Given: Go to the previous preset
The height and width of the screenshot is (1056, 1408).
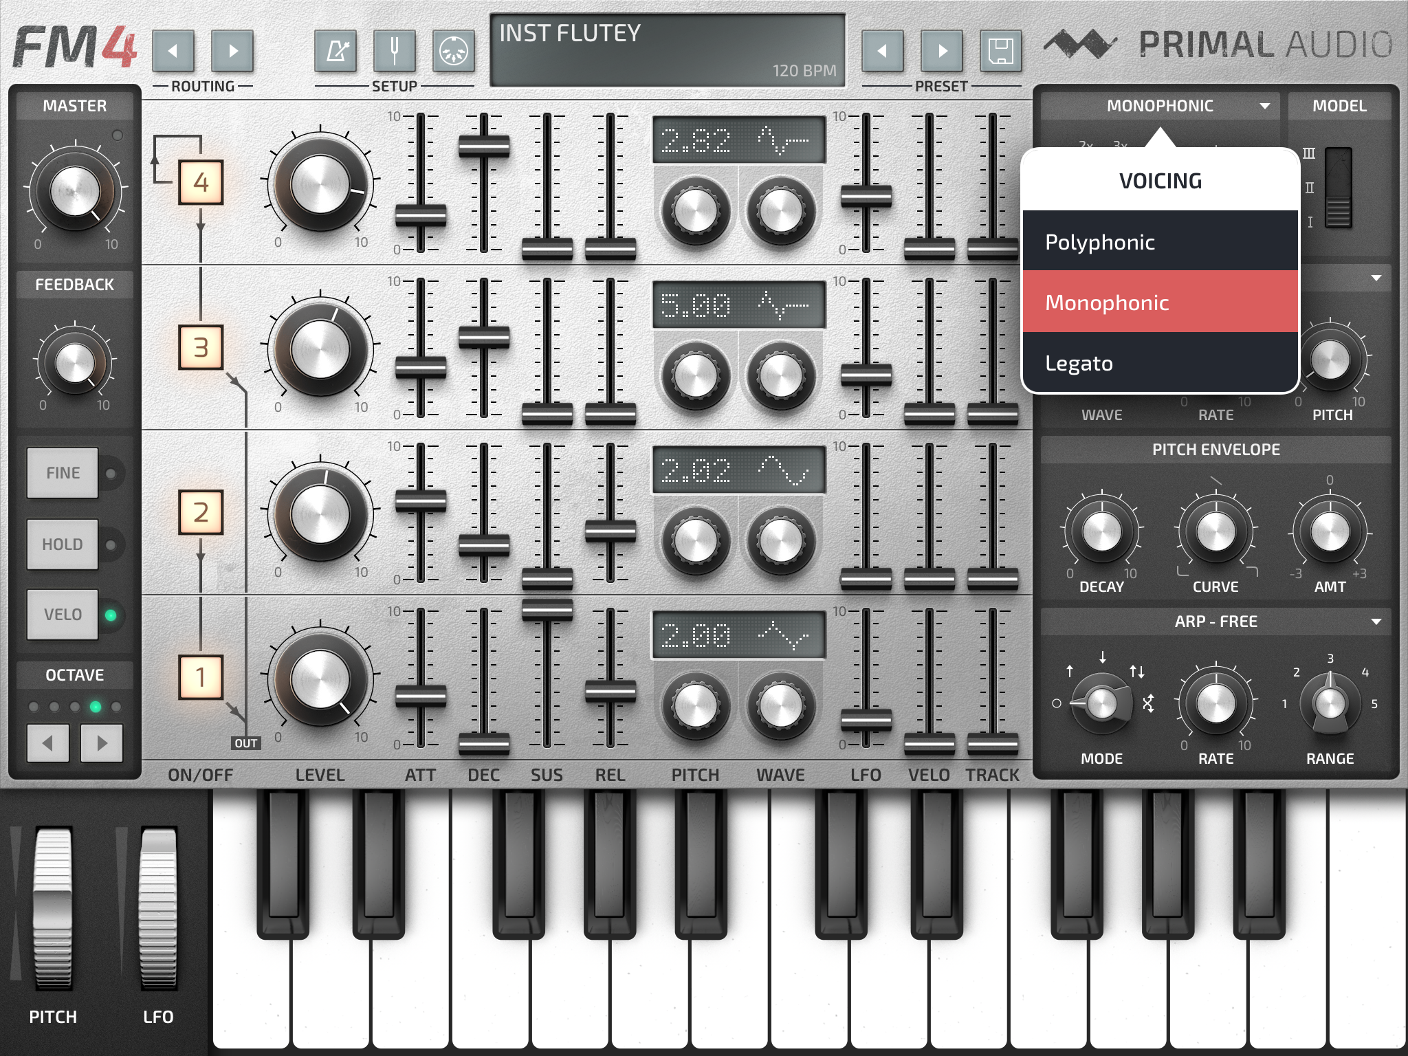Looking at the screenshot, I should click(883, 51).
